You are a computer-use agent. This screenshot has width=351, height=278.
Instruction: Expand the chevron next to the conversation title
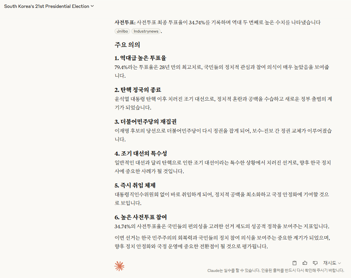click(92, 6)
